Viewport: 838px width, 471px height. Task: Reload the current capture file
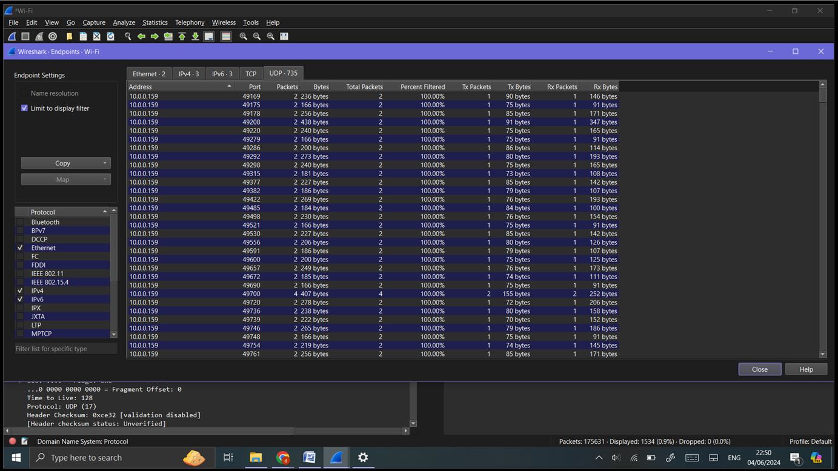110,36
